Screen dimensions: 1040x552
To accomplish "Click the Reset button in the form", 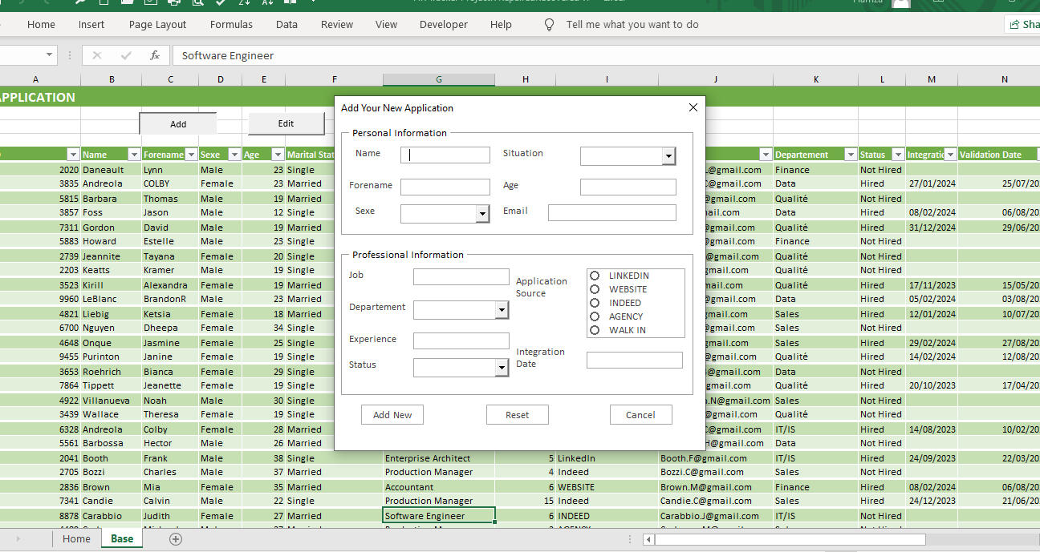I will tap(517, 415).
